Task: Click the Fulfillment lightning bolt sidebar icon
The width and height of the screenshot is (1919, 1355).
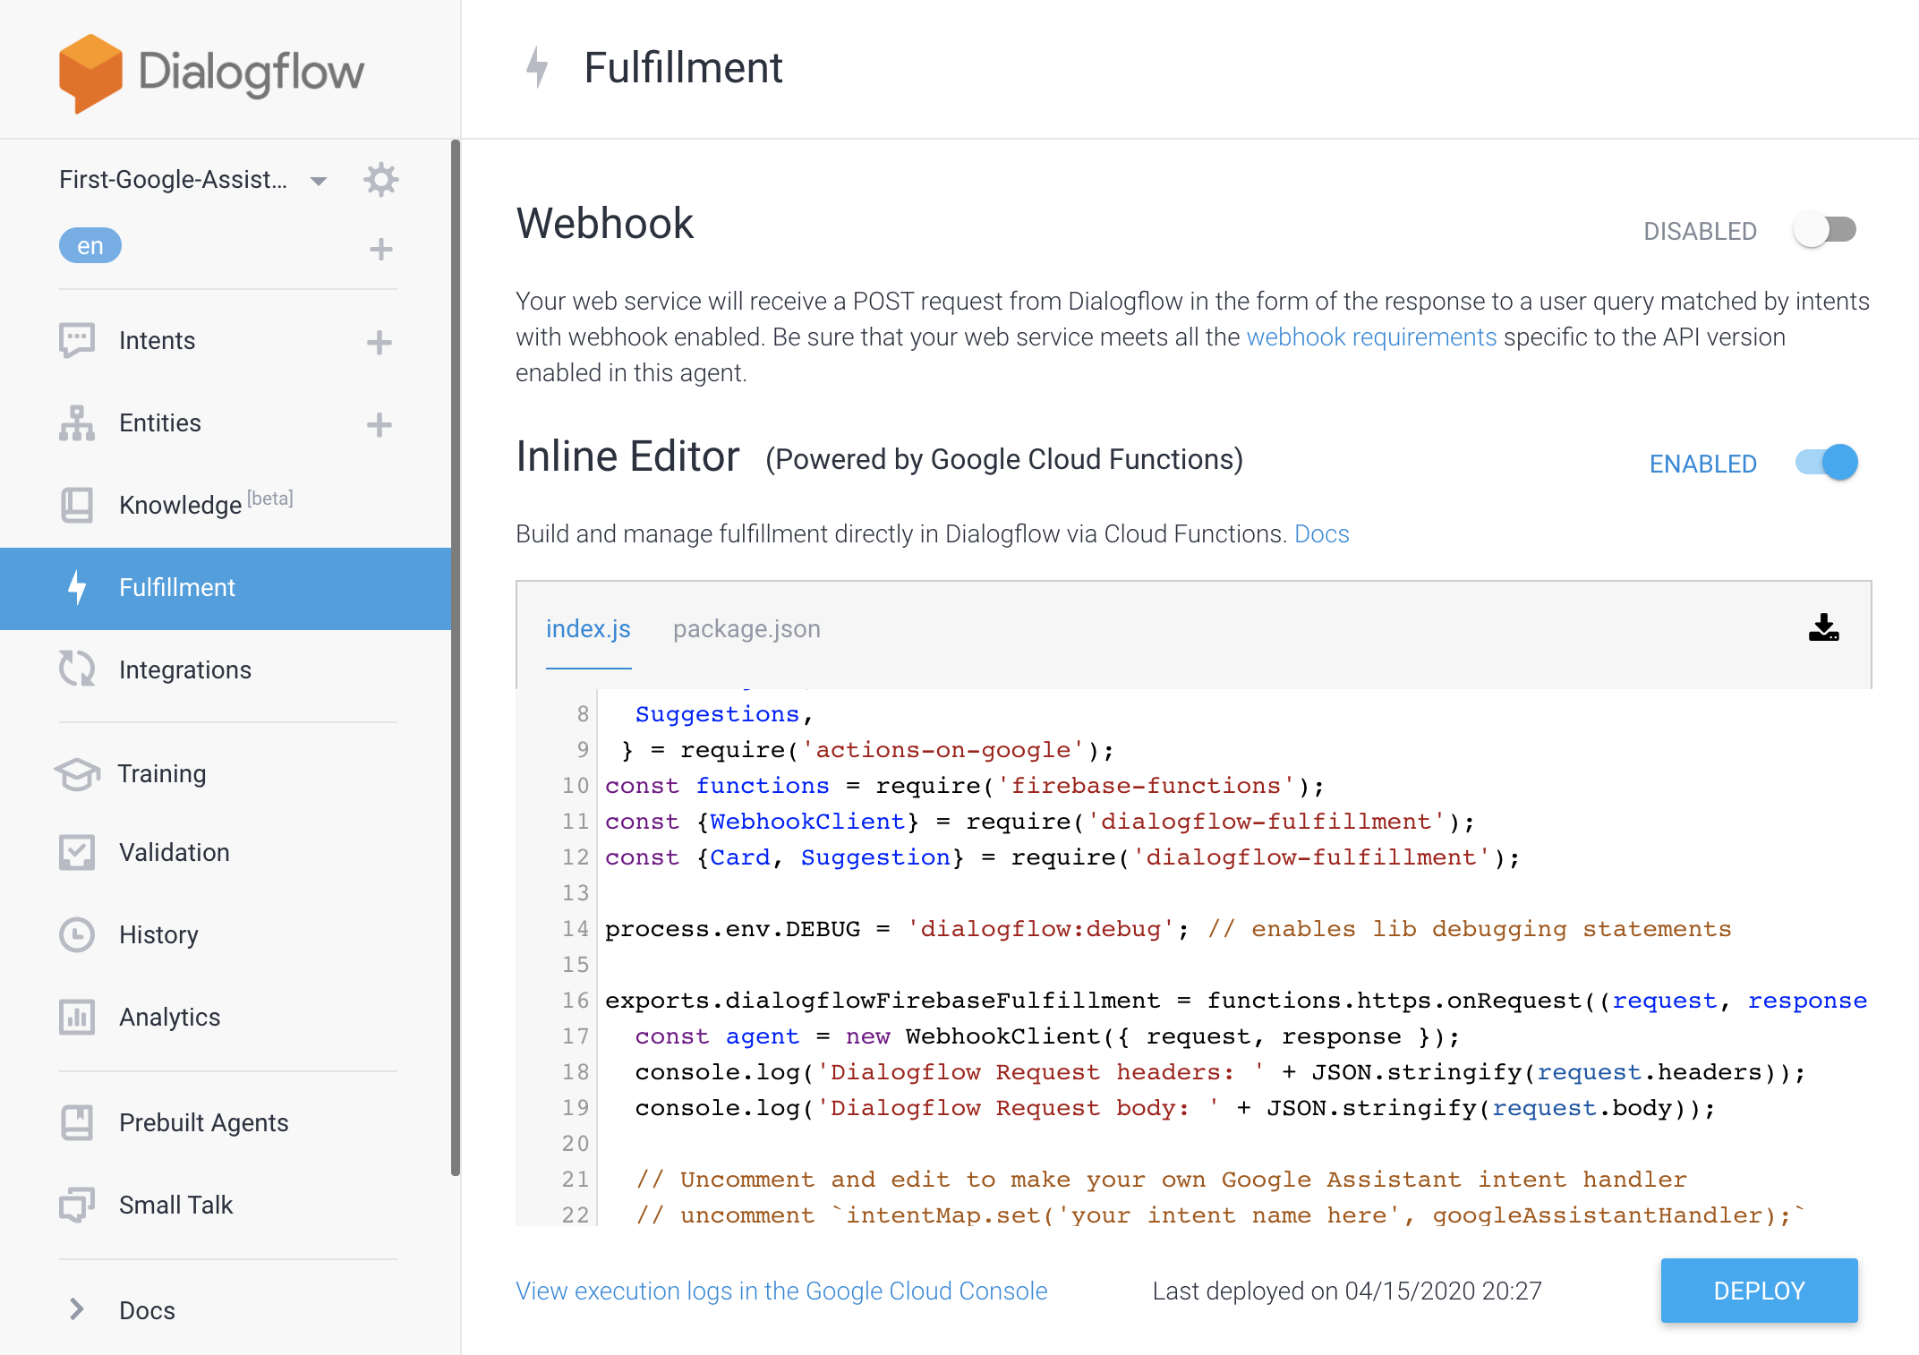Action: tap(78, 587)
